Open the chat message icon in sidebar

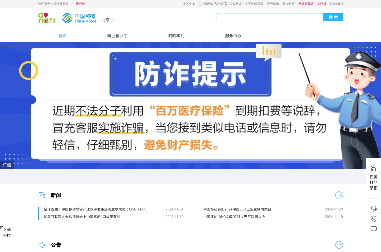[x=373, y=229]
